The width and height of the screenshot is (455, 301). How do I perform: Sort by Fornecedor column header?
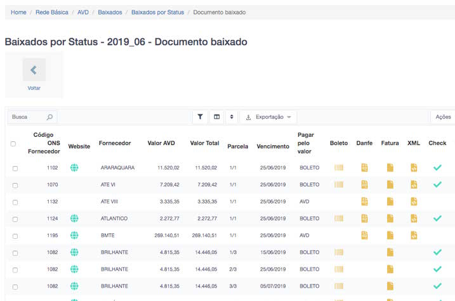pyautogui.click(x=115, y=143)
